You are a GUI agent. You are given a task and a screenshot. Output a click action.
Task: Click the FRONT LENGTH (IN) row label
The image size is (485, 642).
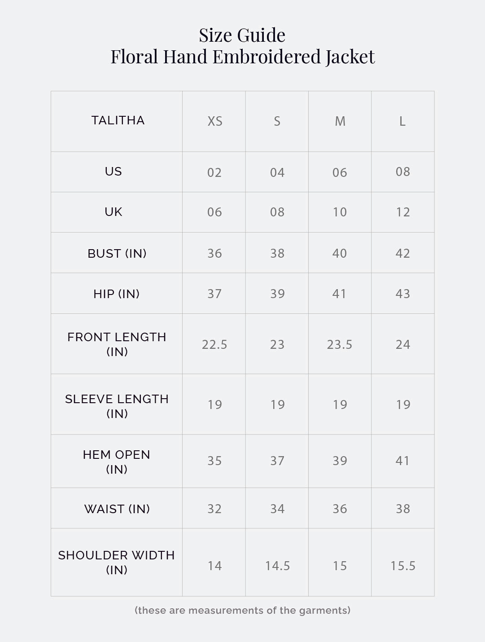(117, 344)
